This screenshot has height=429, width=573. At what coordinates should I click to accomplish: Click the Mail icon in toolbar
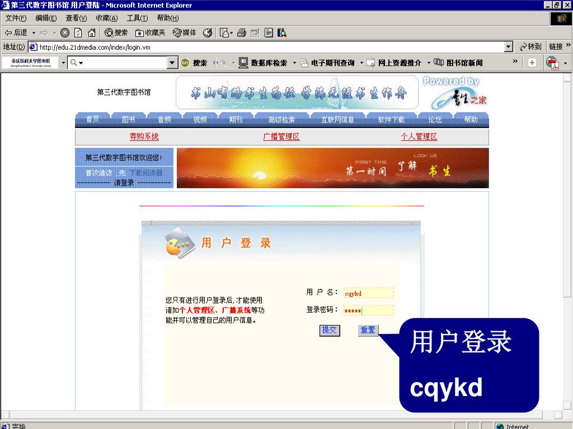click(224, 33)
